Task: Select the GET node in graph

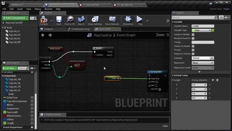Action: (x=77, y=65)
